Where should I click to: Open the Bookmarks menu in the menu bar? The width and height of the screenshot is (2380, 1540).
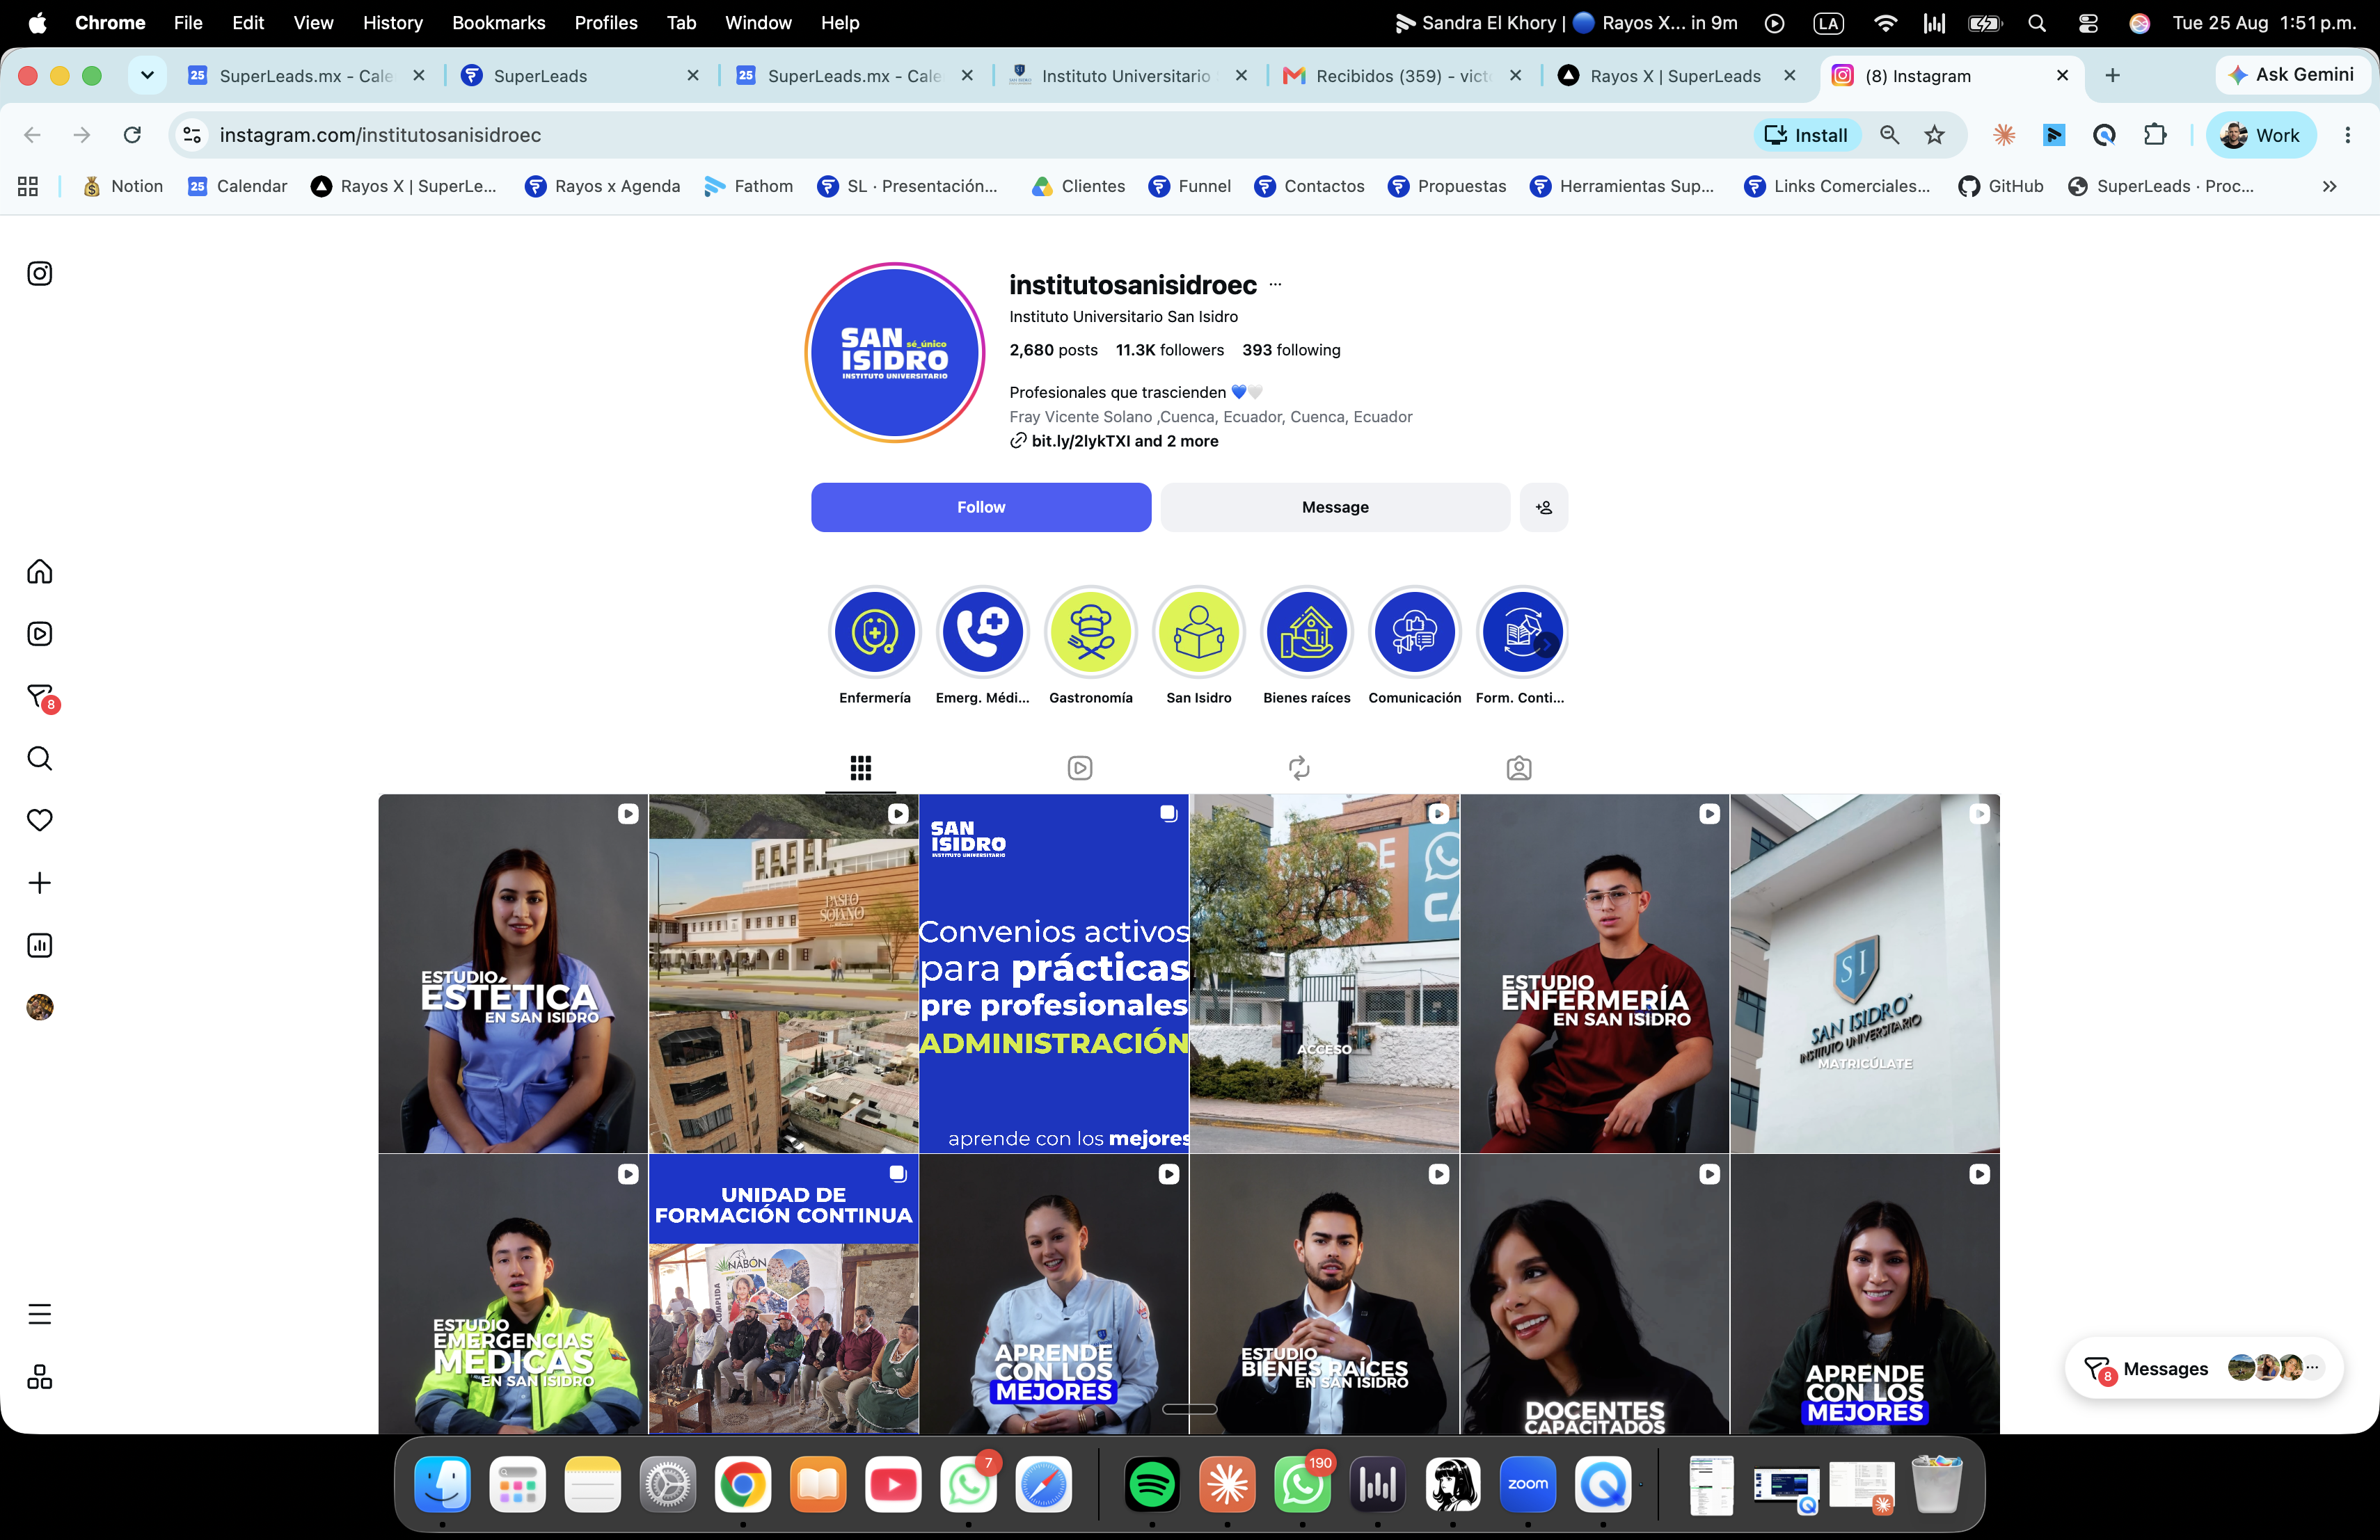[x=498, y=22]
